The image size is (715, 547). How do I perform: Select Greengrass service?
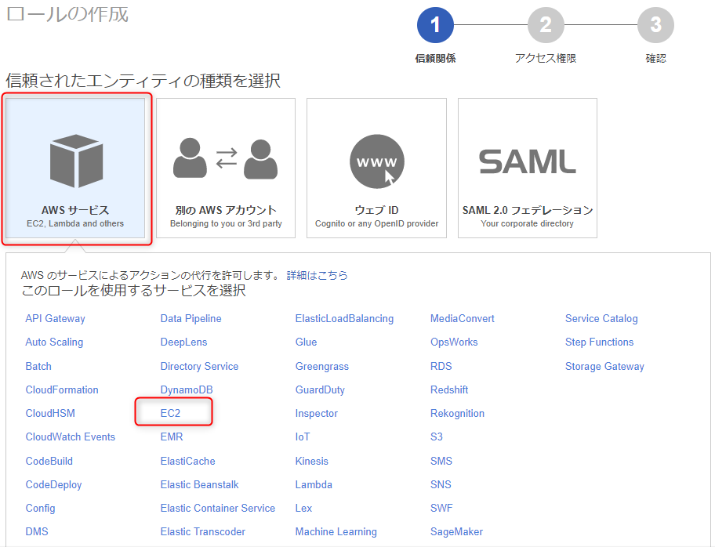[322, 367]
